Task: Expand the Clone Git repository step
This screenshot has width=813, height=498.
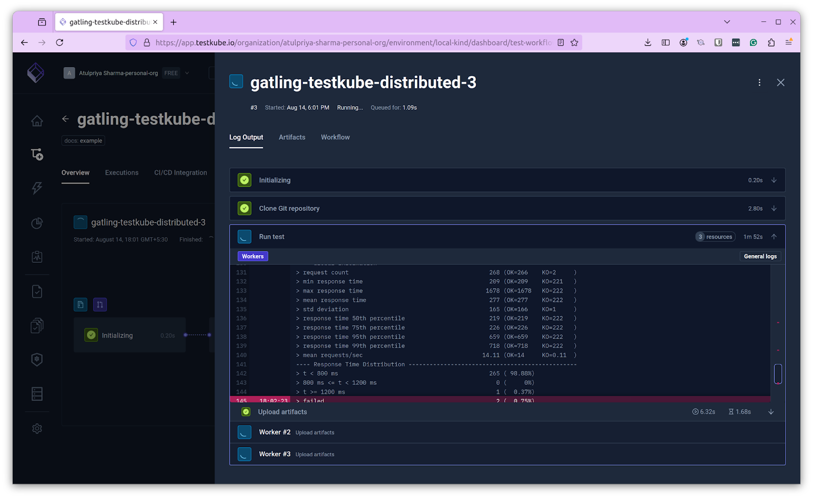Action: point(774,208)
